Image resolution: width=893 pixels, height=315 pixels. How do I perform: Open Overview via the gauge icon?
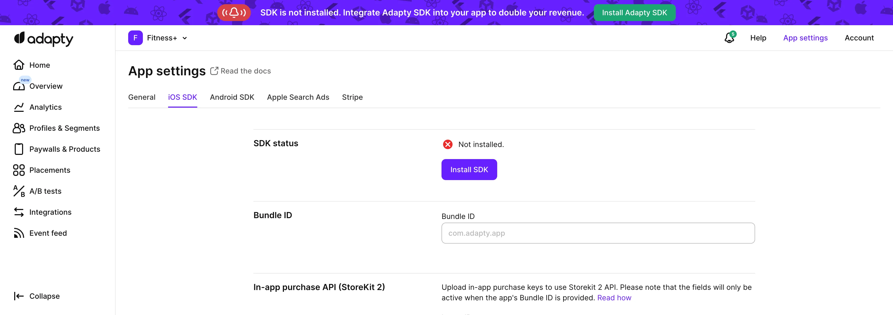19,86
